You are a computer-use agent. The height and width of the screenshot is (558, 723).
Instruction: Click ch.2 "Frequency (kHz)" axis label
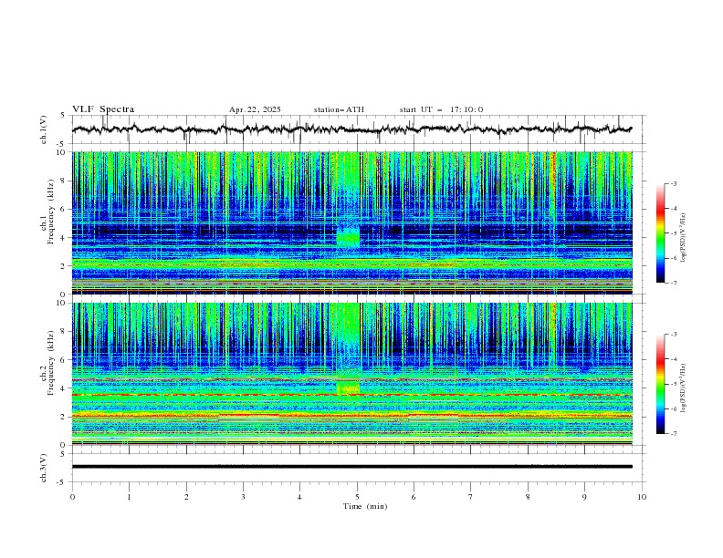51,363
